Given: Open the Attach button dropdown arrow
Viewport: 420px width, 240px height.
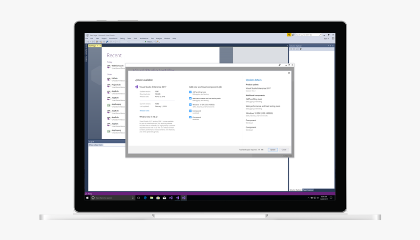Looking at the screenshot, I should (x=154, y=42).
